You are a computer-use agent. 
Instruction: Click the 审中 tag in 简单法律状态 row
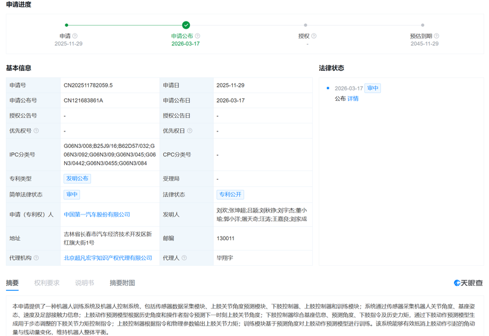click(72, 194)
